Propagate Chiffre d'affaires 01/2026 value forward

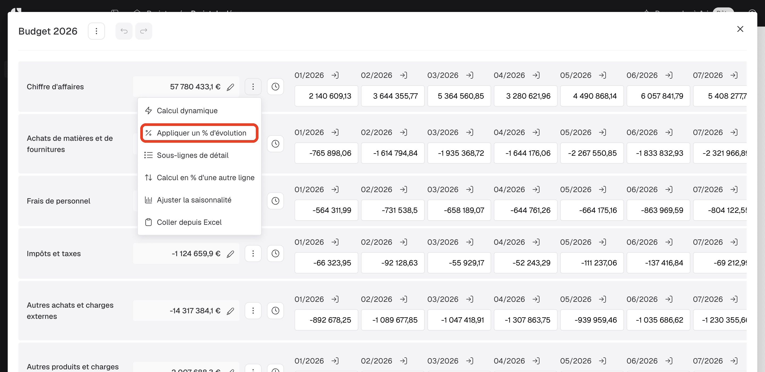(x=335, y=75)
